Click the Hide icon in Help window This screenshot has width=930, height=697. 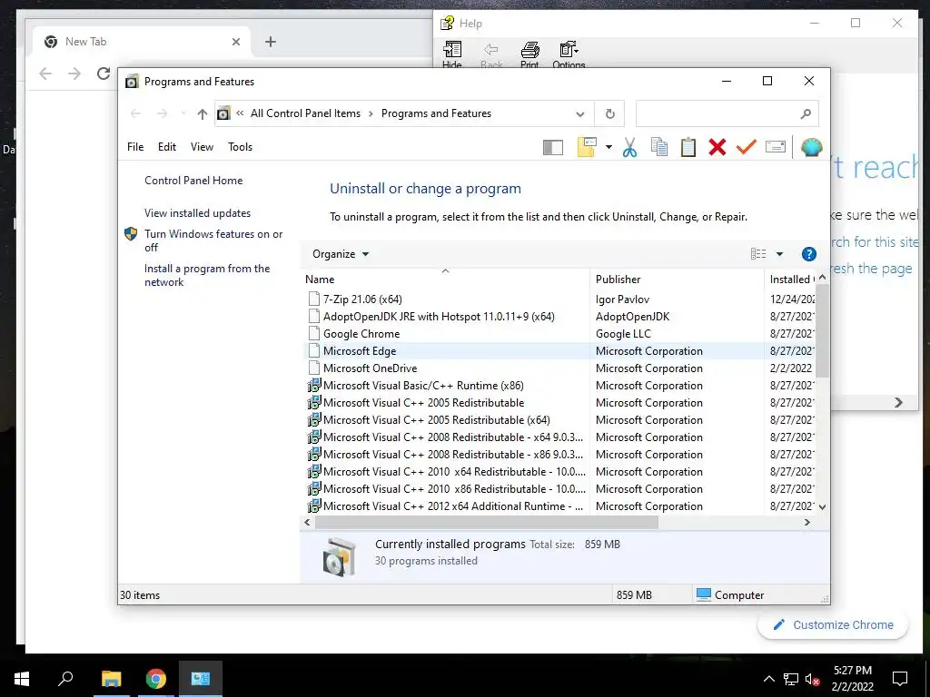pyautogui.click(x=452, y=55)
